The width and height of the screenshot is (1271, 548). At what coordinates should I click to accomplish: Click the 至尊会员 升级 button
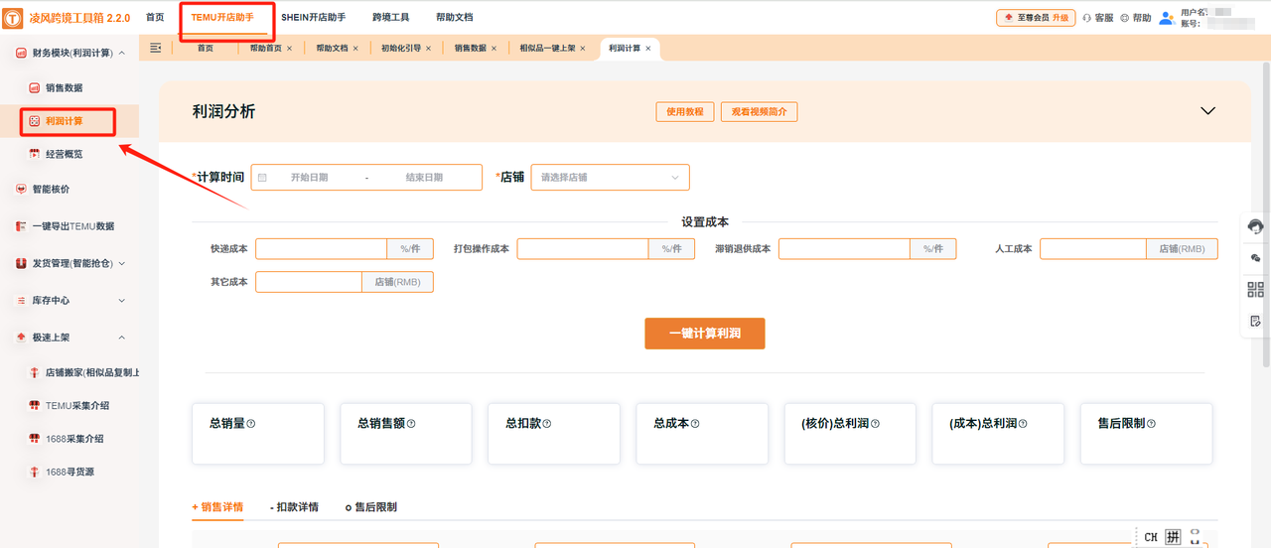coord(1036,18)
